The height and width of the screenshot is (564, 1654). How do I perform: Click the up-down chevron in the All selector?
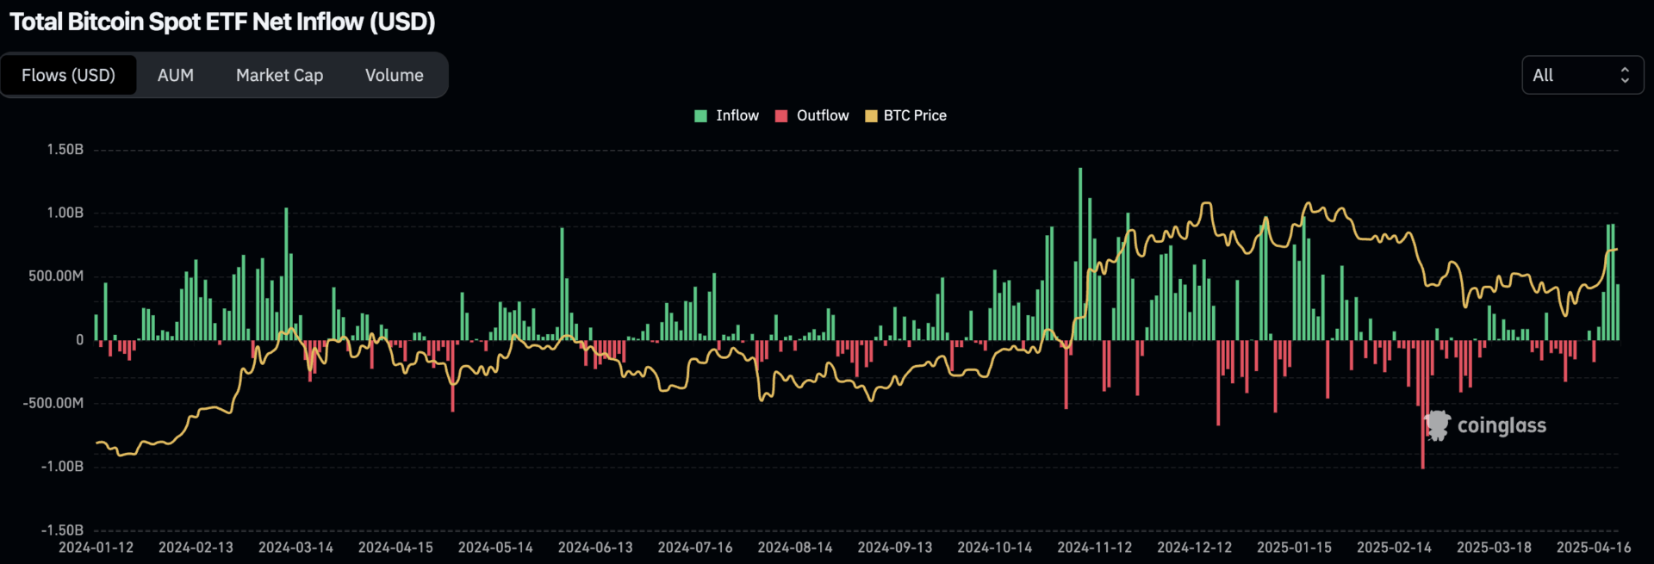(1625, 76)
